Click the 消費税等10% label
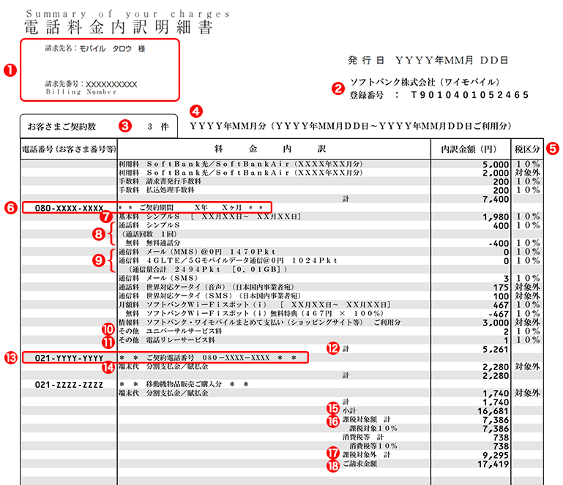The width and height of the screenshot is (563, 485). [x=373, y=446]
